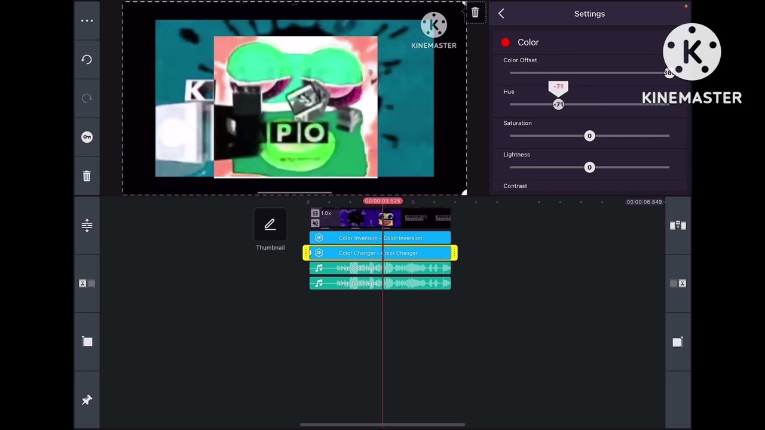The width and height of the screenshot is (765, 430).
Task: Click the right trim-to-playhead scissors icon
Action: tap(678, 284)
